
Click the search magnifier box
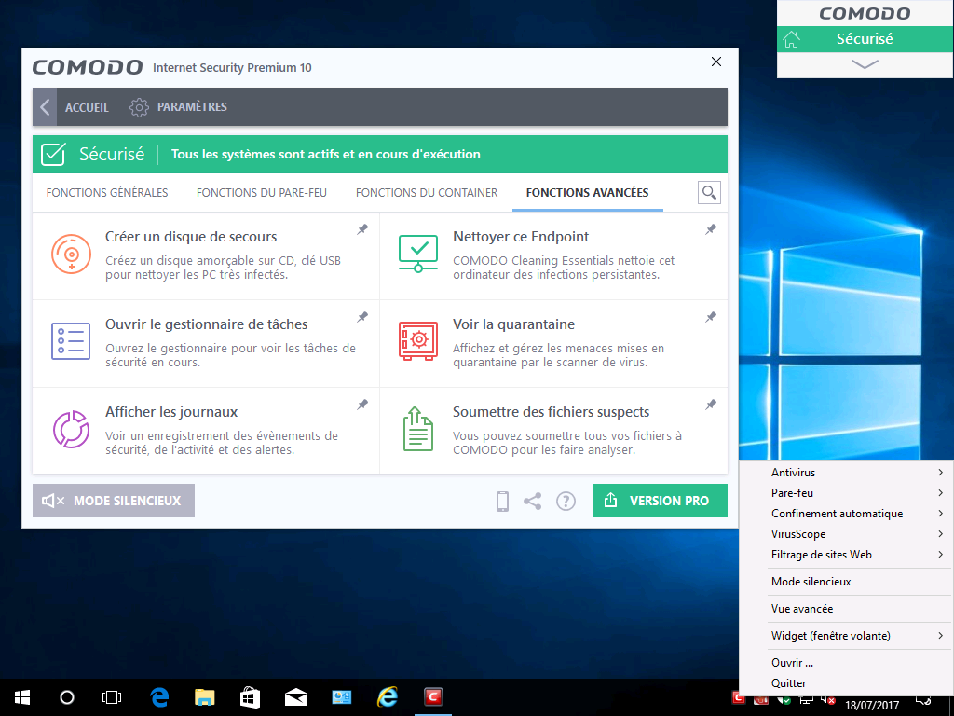pyautogui.click(x=709, y=193)
